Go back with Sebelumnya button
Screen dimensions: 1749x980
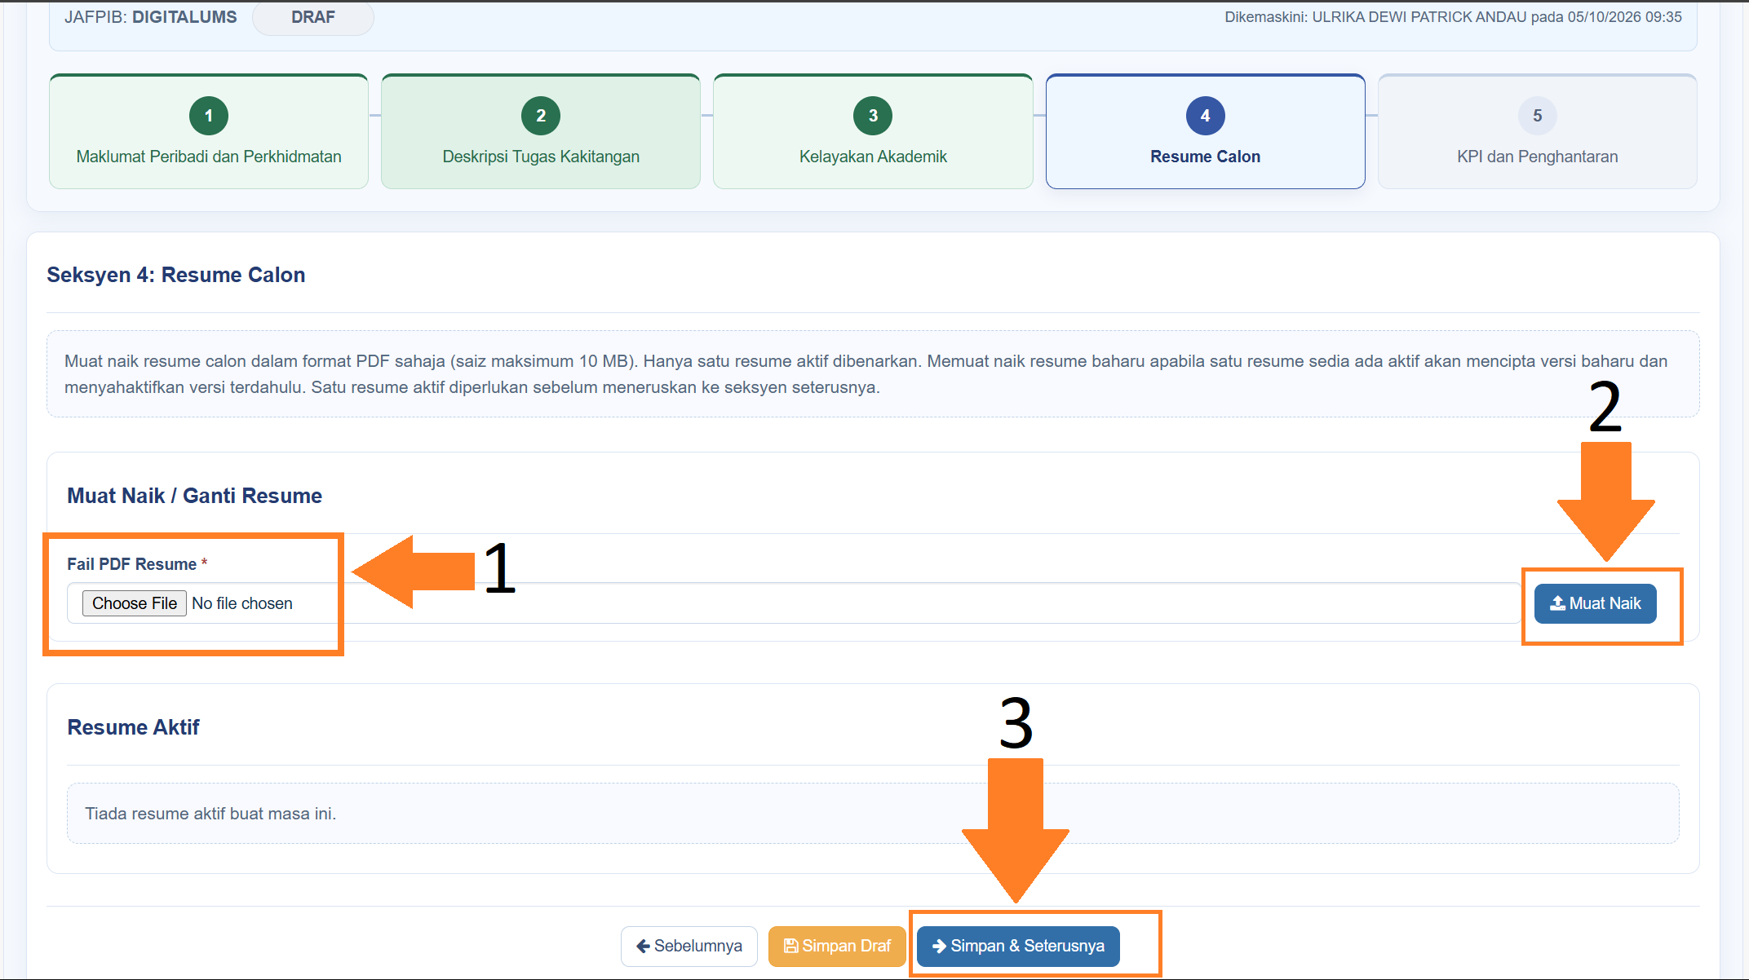click(x=689, y=946)
